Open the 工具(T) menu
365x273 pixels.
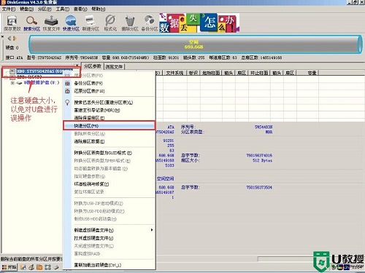coord(63,9)
